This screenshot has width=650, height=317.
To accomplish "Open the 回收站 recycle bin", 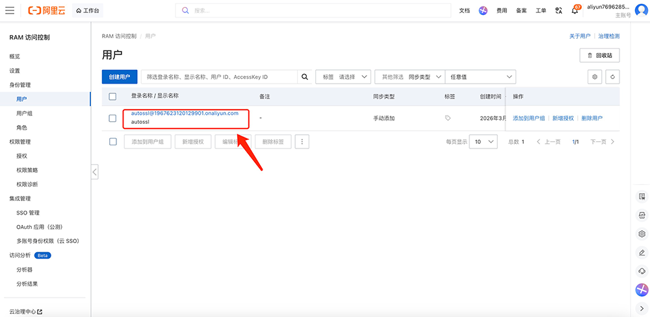I will (599, 55).
